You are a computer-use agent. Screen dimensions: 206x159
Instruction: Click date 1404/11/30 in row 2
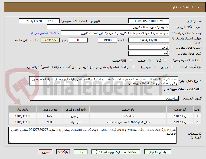pyautogui.click(x=22, y=122)
